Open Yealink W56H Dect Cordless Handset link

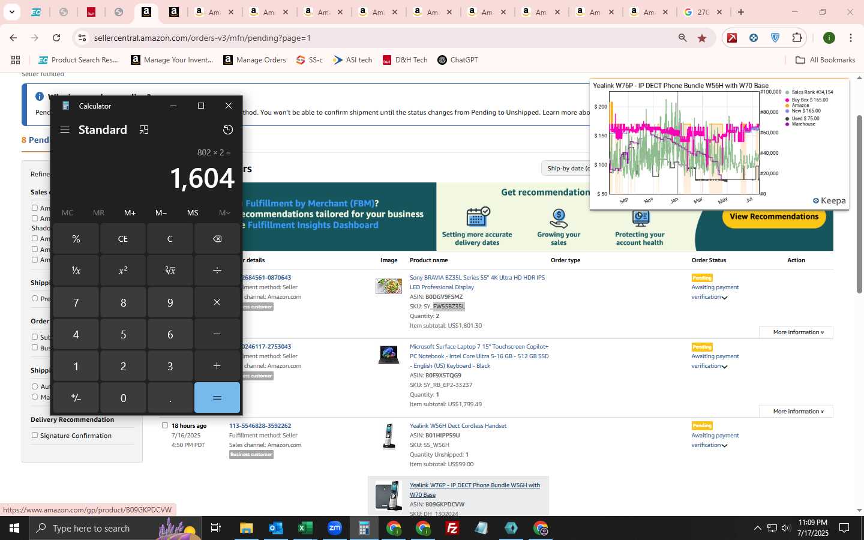(458, 425)
